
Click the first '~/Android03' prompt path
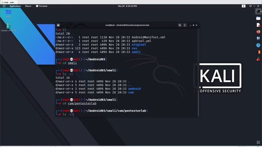pos(95,59)
